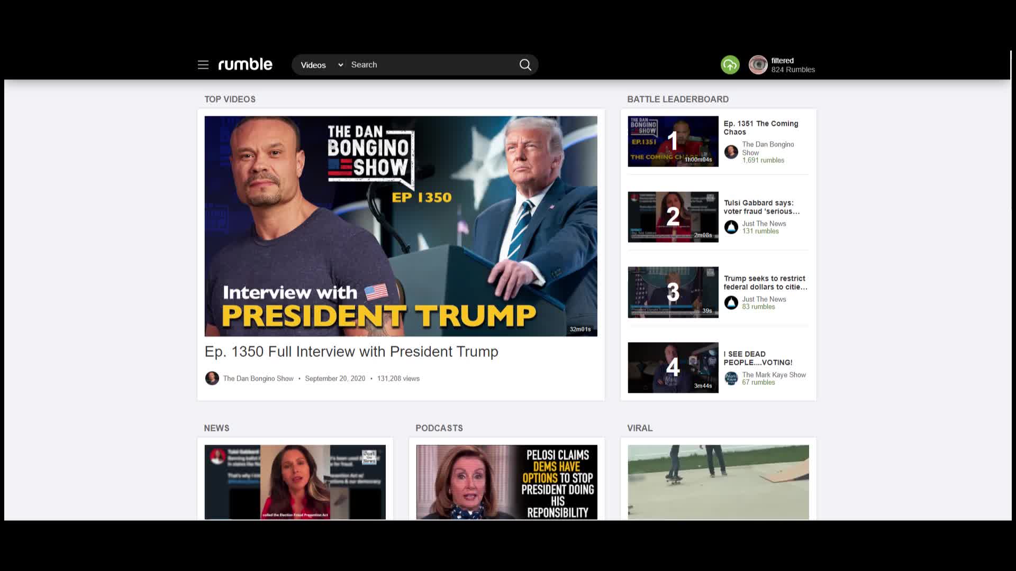This screenshot has height=571, width=1016.
Task: Open Ep. 1350 Full Interview title link
Action: [x=351, y=352]
